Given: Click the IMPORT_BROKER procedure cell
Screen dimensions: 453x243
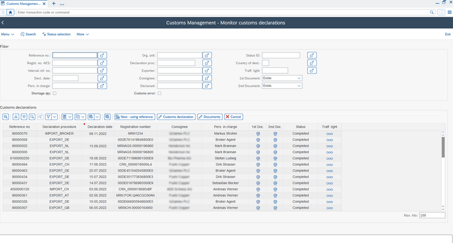Looking at the screenshot, I should [59, 133].
